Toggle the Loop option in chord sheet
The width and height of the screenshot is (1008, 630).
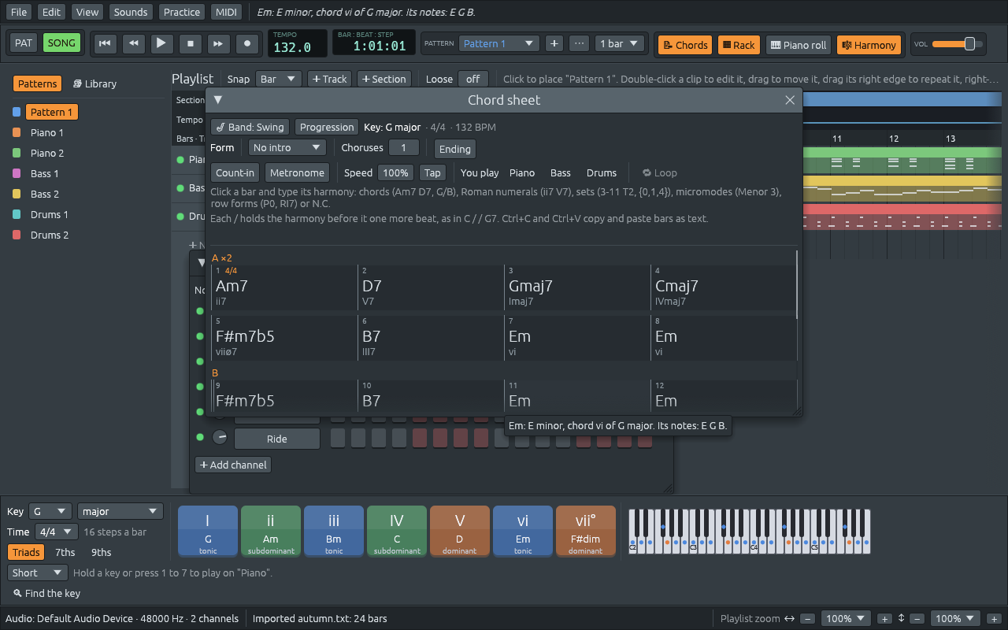click(x=660, y=172)
